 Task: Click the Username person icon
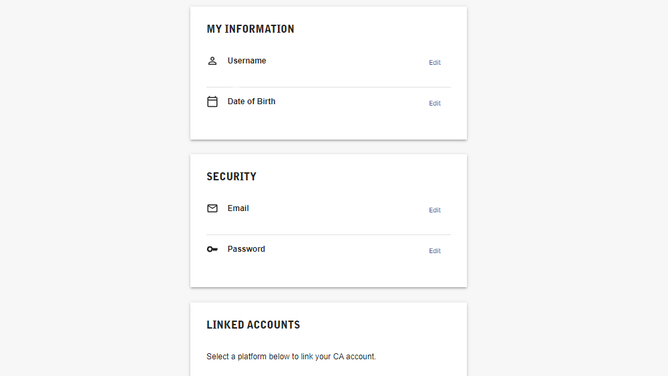point(212,61)
